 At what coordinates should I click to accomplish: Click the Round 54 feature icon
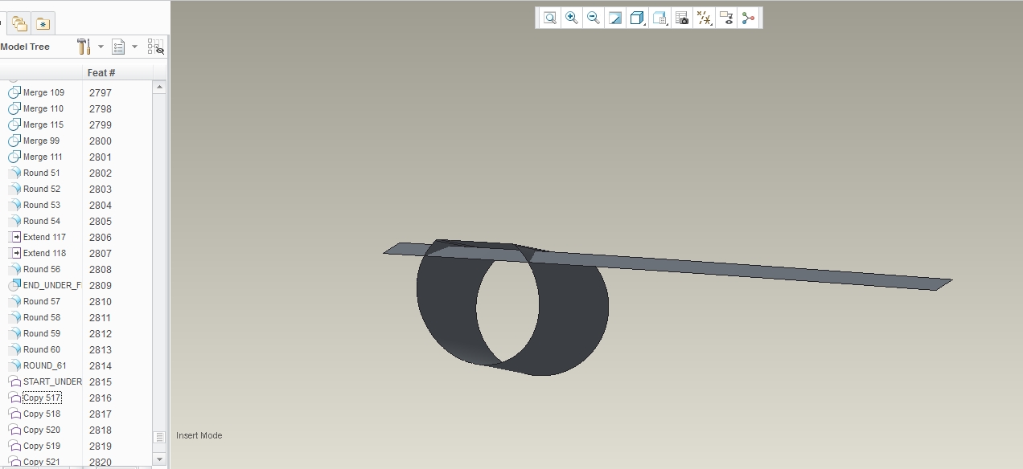pos(14,221)
